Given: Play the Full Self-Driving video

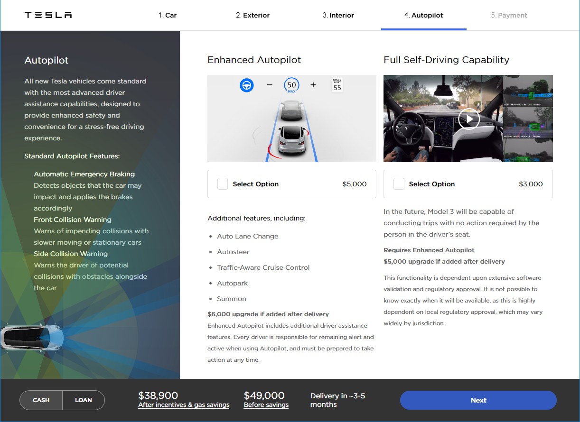Looking at the screenshot, I should pos(468,119).
